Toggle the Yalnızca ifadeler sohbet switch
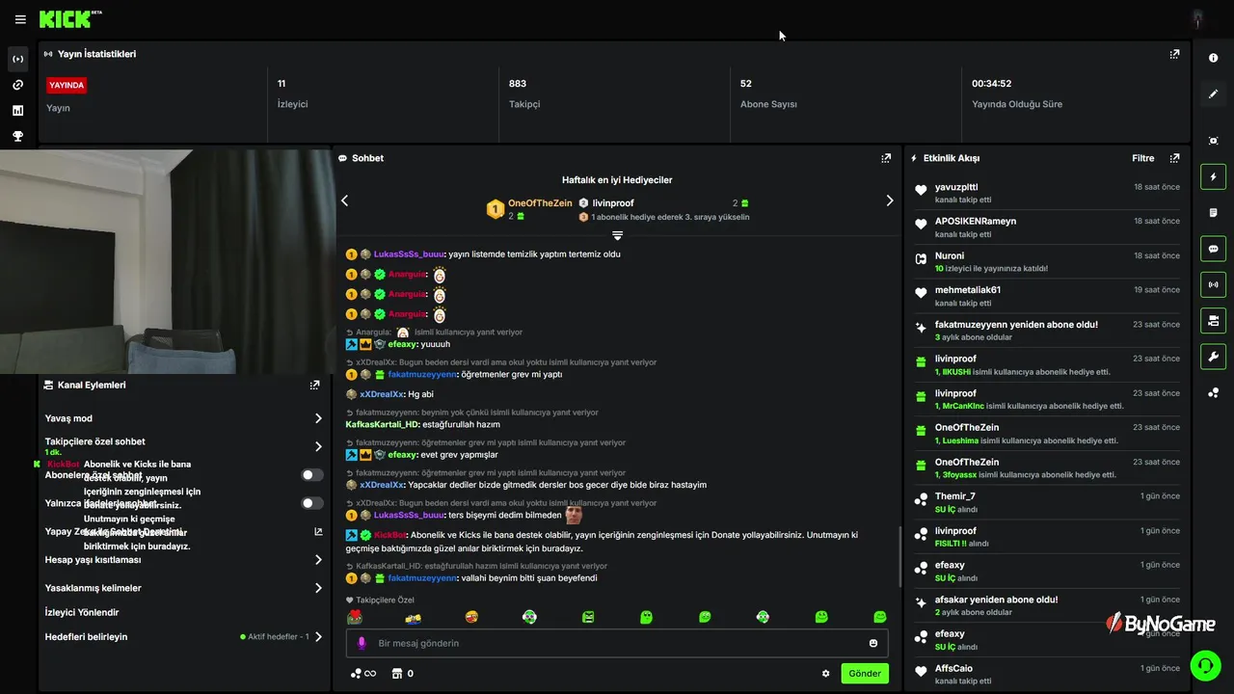The width and height of the screenshot is (1234, 694). tap(312, 503)
